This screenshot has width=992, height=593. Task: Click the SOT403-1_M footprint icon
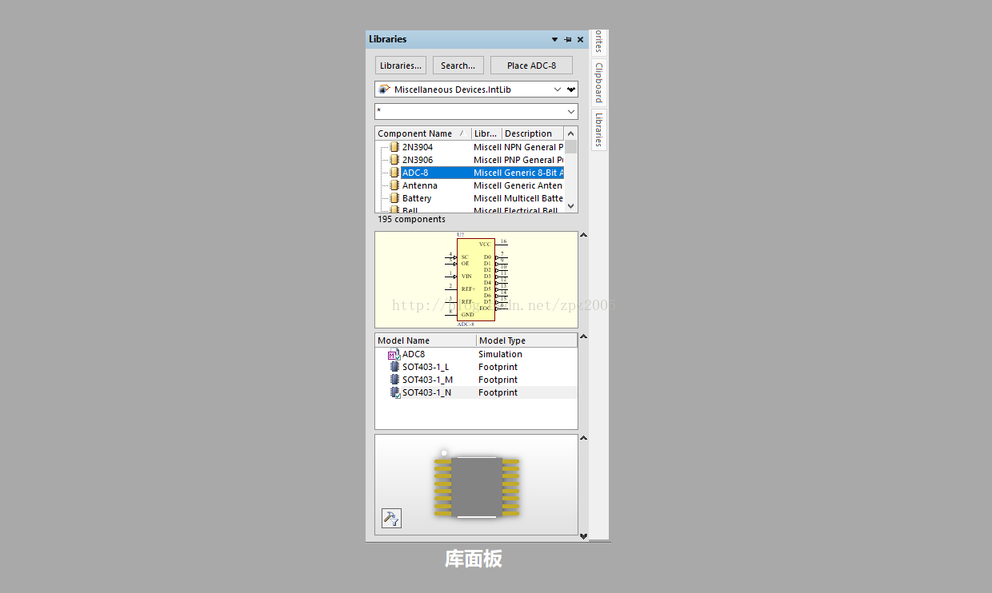pyautogui.click(x=394, y=380)
